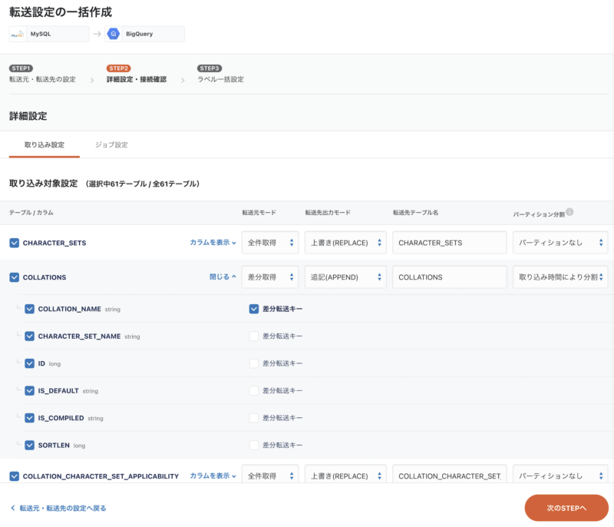This screenshot has width=614, height=527.
Task: Uncheck the SORTLEN column checkbox
Action: [x=30, y=445]
